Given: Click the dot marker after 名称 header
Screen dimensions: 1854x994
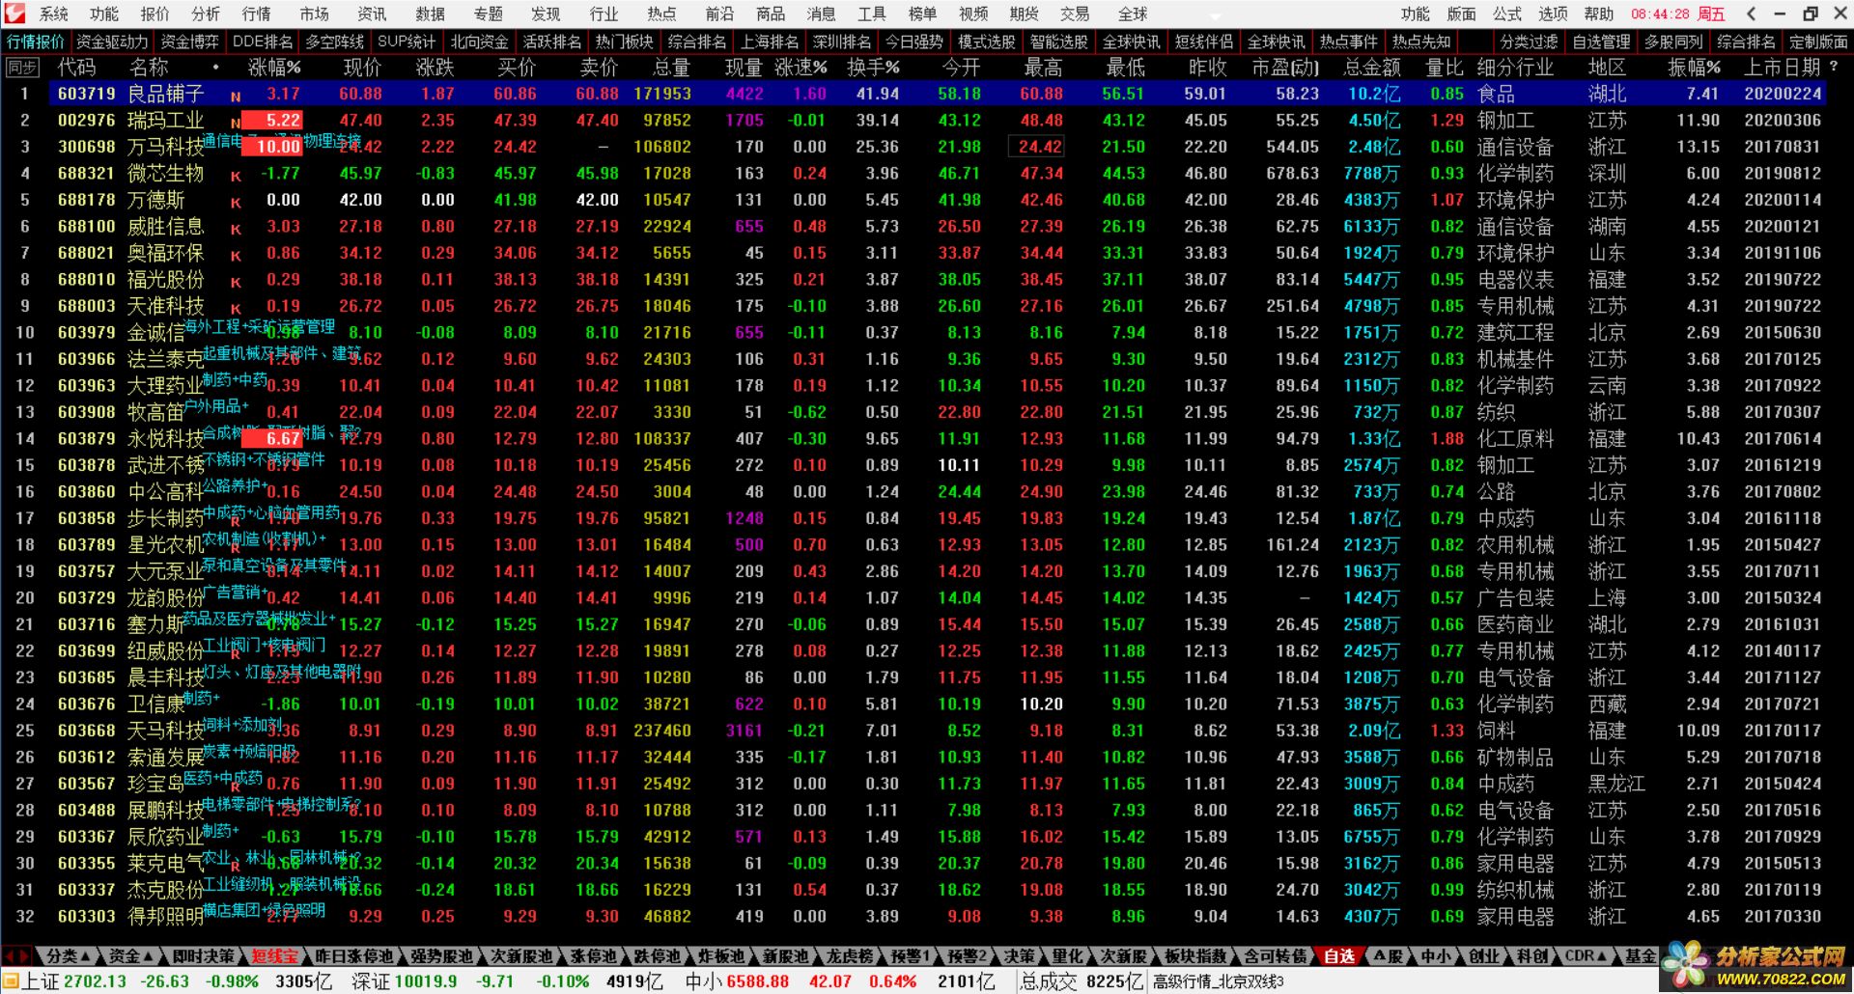Looking at the screenshot, I should [215, 68].
